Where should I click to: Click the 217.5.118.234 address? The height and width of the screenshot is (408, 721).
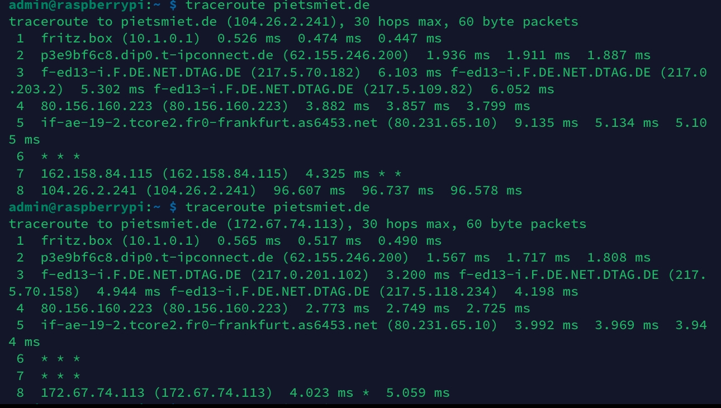[438, 291]
